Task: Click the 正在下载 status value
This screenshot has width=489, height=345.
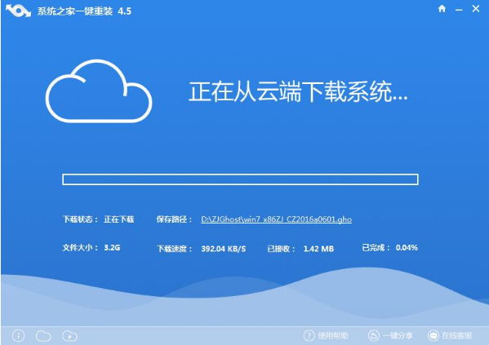Action: (119, 219)
